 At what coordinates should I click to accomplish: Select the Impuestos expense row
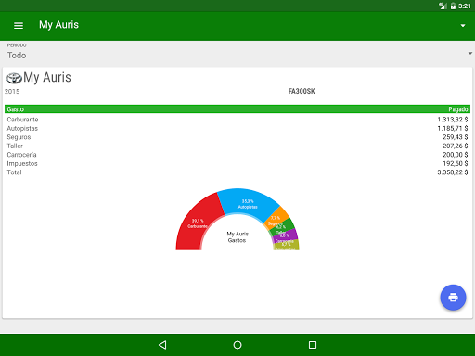pos(237,163)
